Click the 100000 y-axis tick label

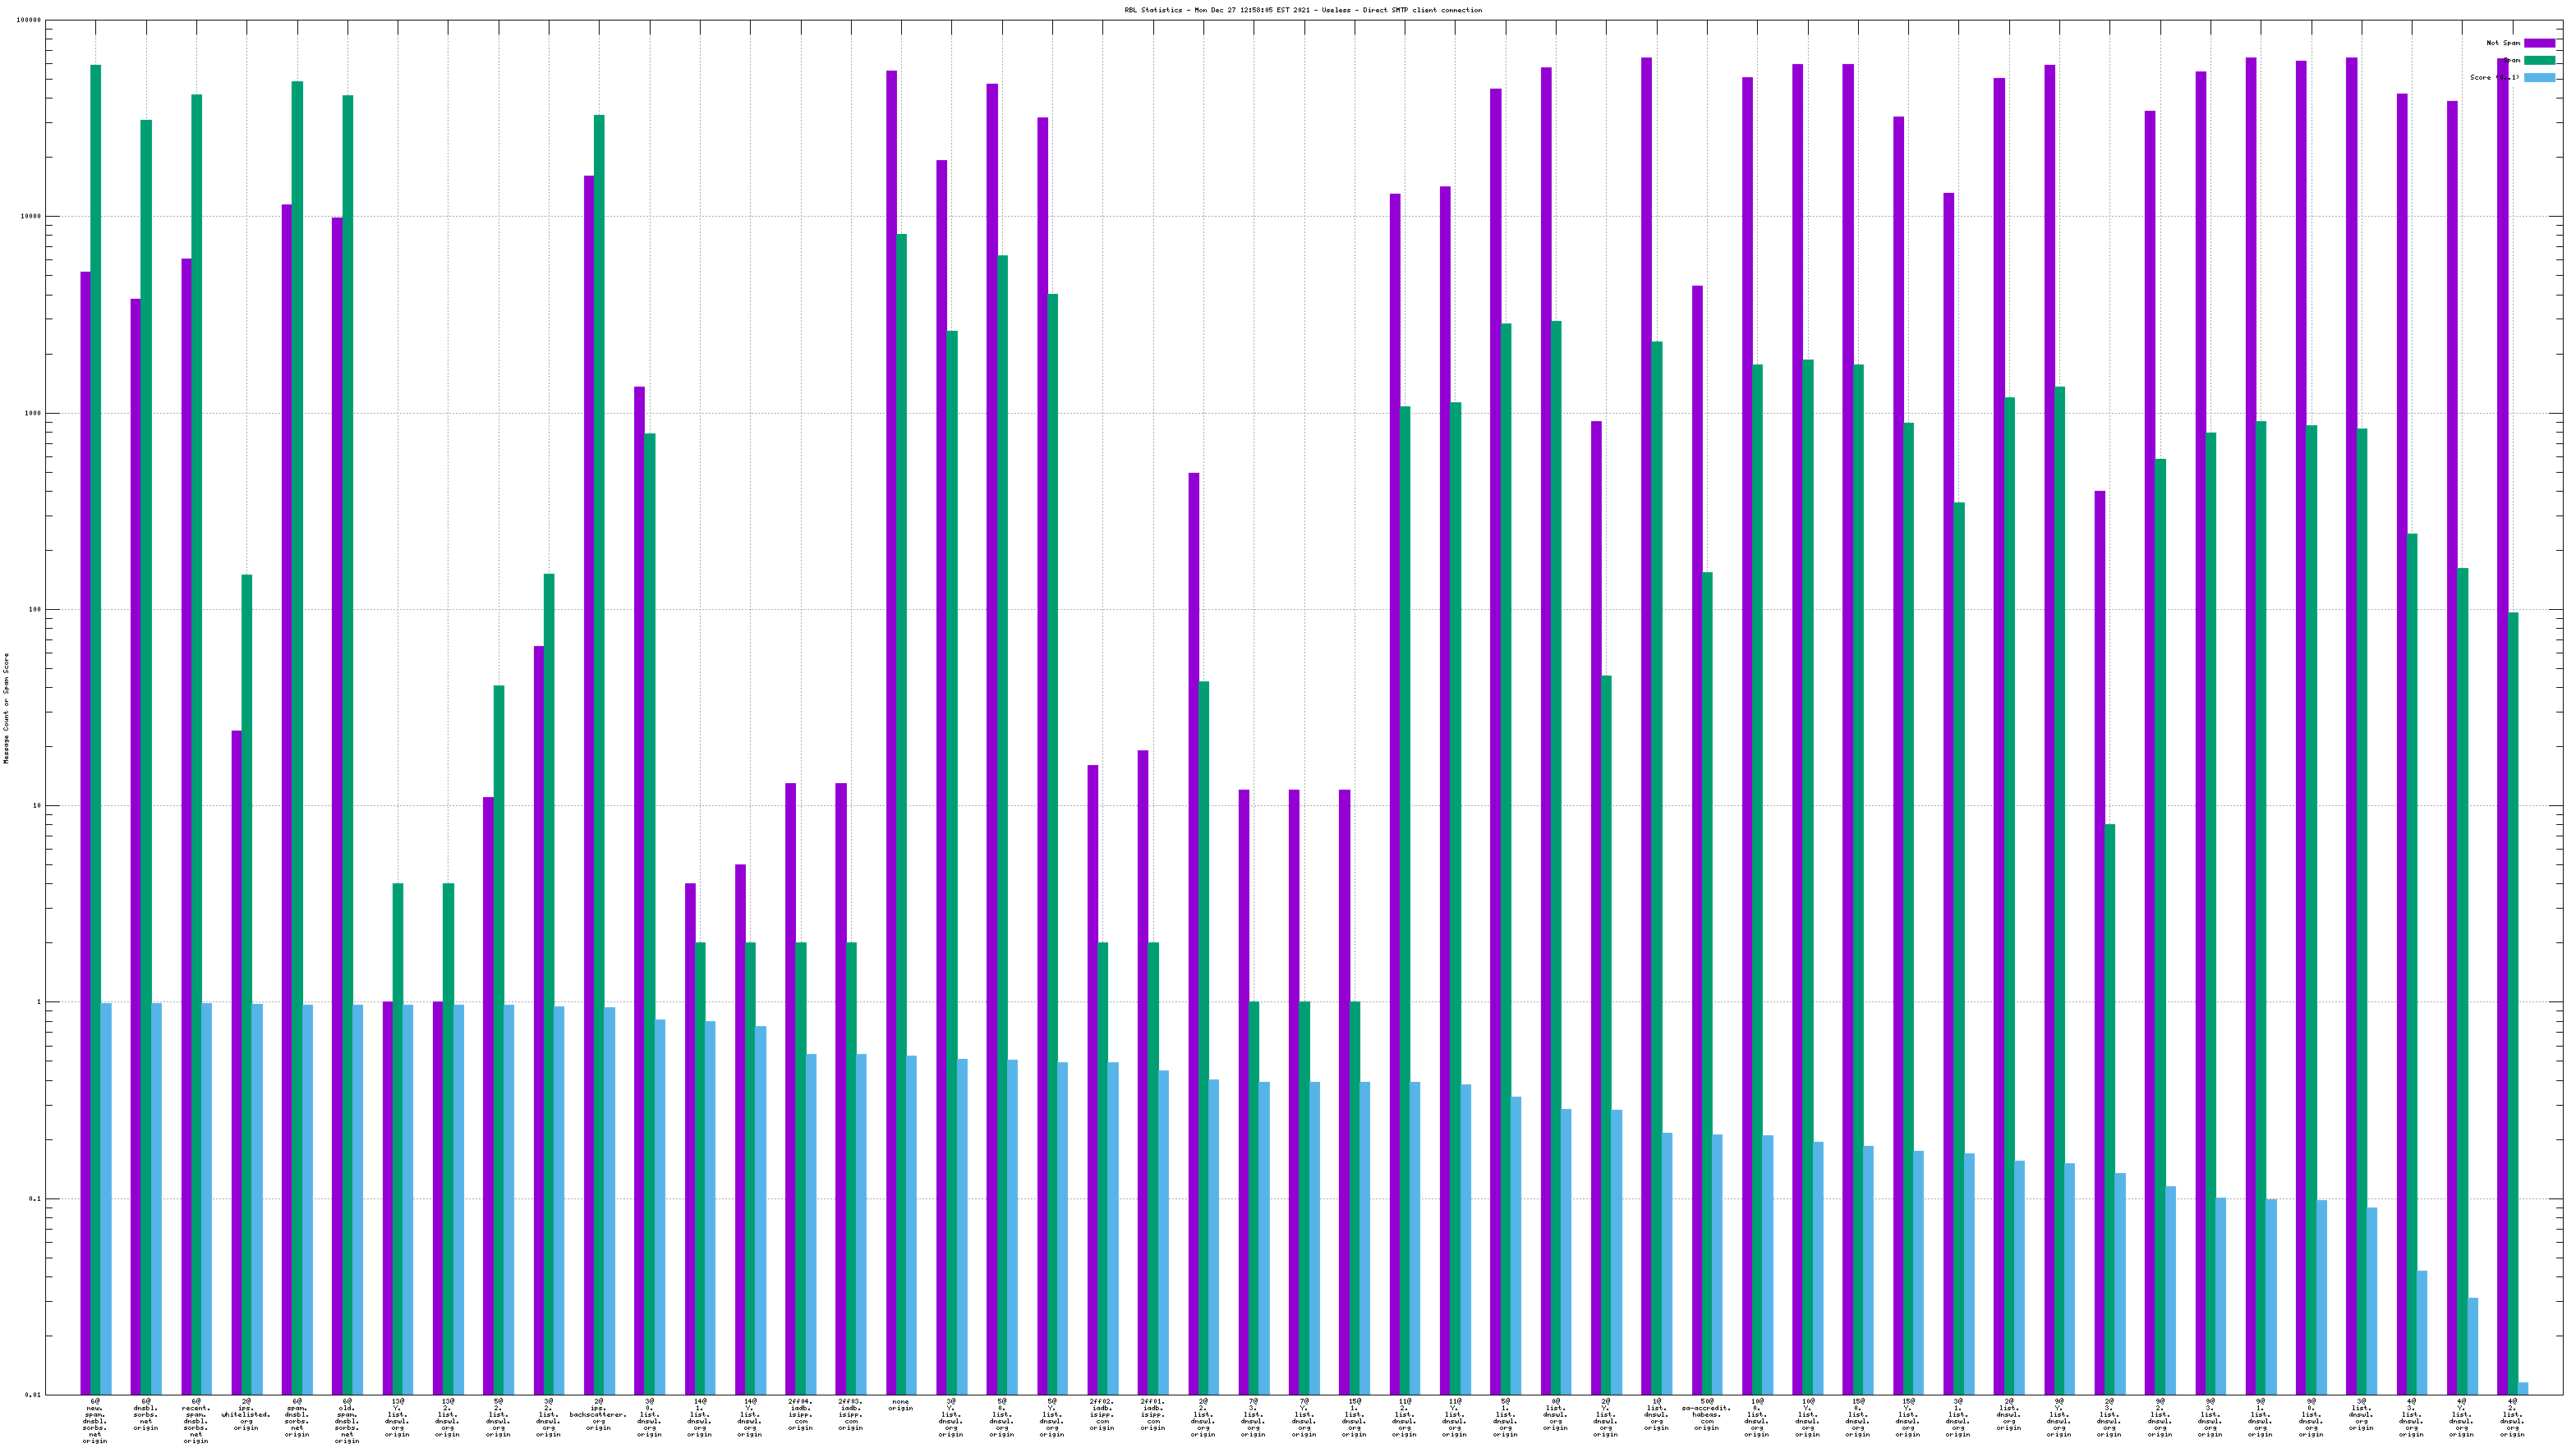pos(30,20)
